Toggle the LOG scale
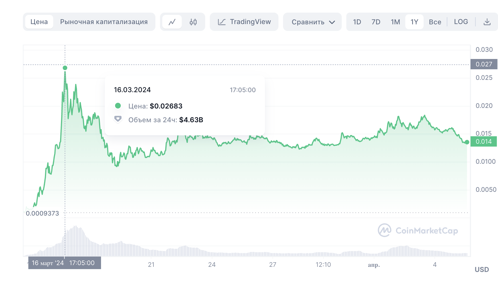498x284 pixels. coord(461,22)
